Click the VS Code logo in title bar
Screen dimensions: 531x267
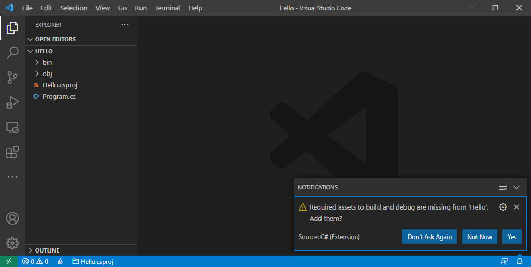[9, 8]
